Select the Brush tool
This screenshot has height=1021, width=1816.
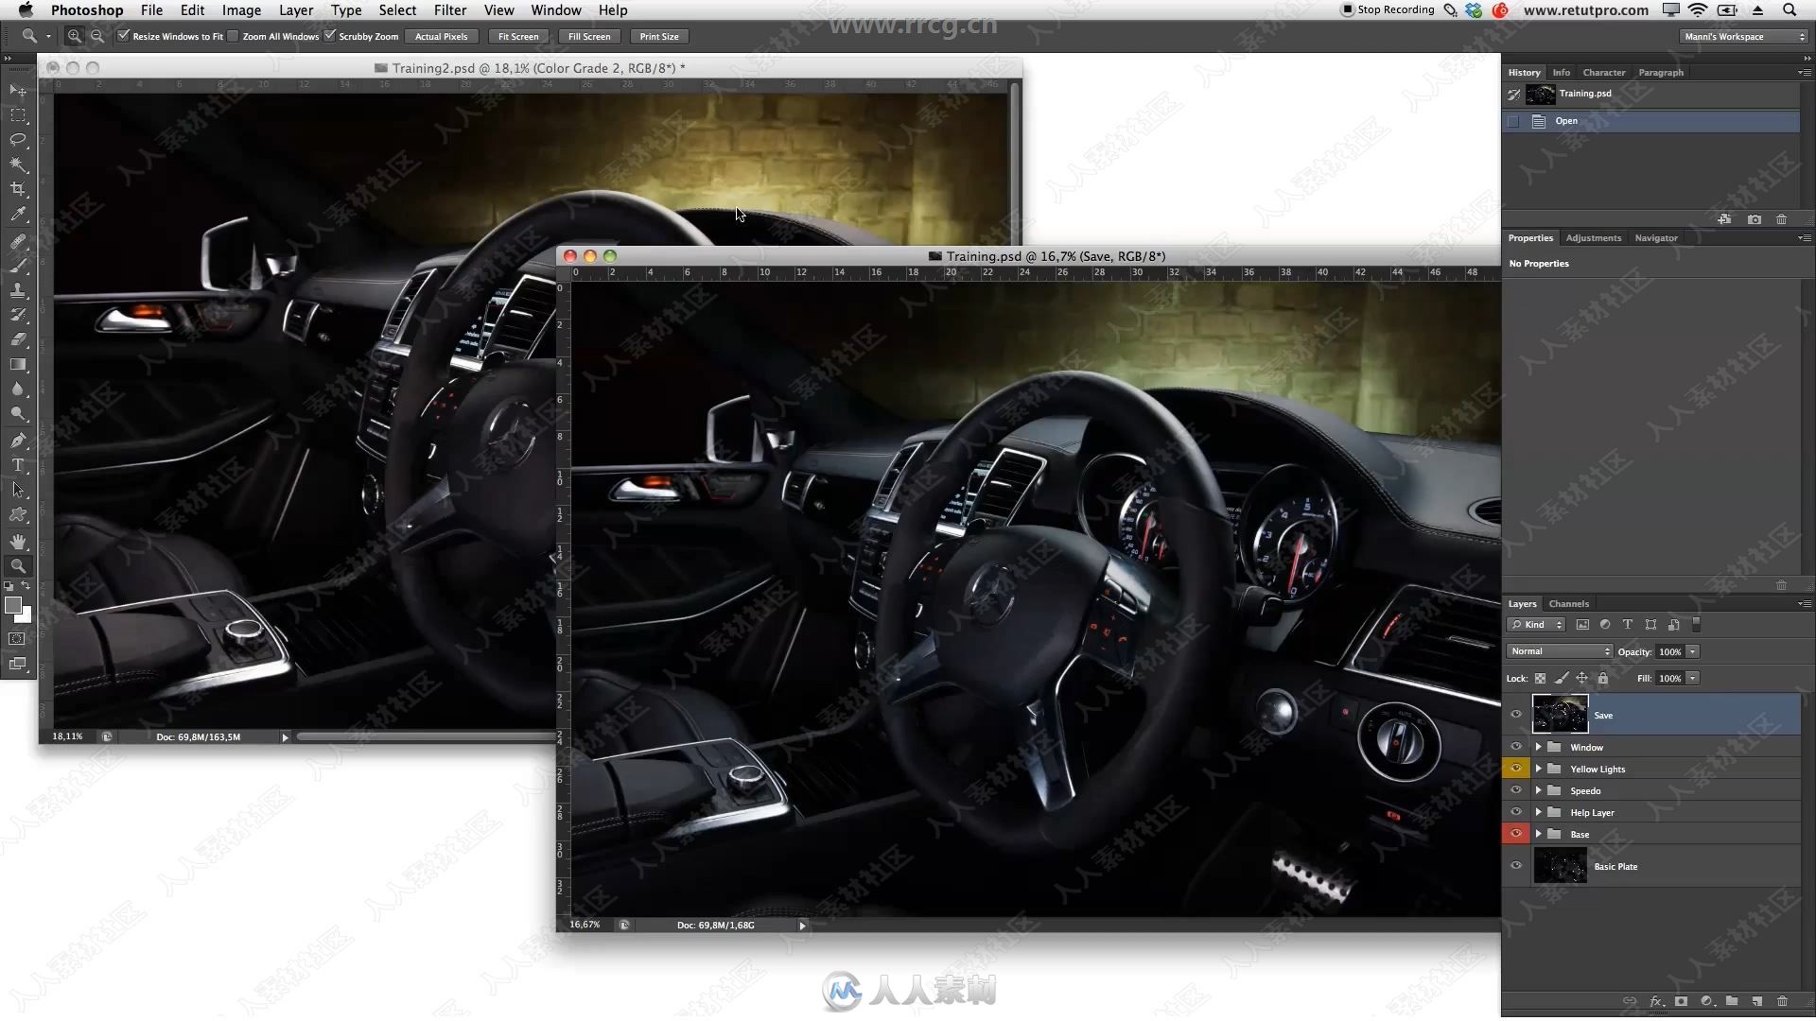point(17,265)
